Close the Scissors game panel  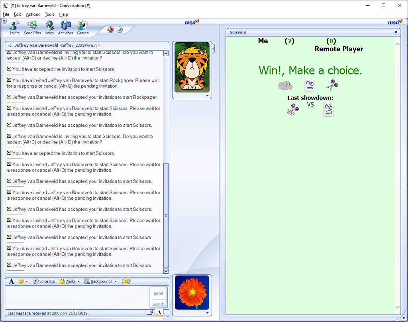click(x=396, y=32)
